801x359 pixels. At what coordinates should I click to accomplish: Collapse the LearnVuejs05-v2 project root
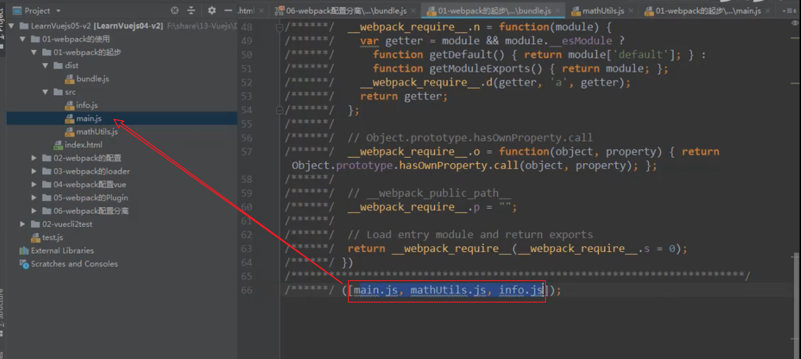pyautogui.click(x=11, y=26)
